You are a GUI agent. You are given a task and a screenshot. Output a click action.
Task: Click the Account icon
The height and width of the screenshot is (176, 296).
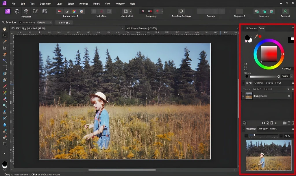(x=285, y=11)
